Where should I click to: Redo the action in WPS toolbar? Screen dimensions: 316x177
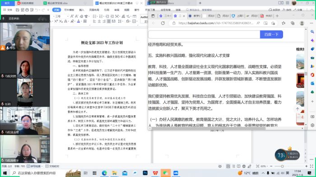tap(43, 10)
